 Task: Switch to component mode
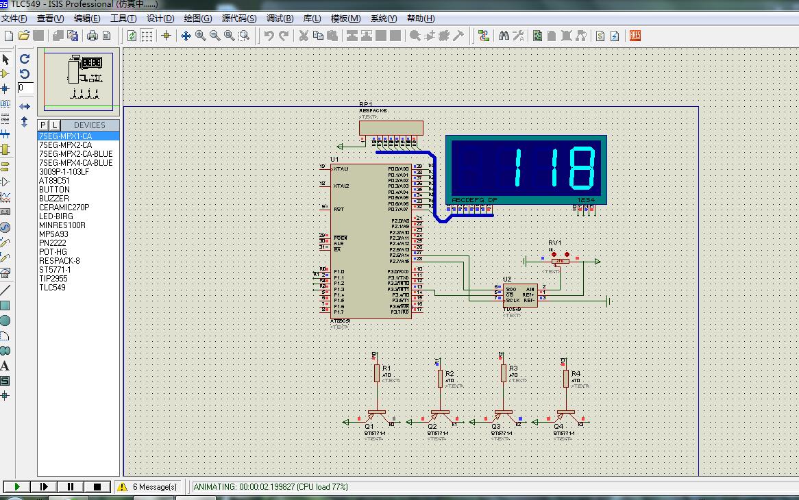[x=5, y=74]
